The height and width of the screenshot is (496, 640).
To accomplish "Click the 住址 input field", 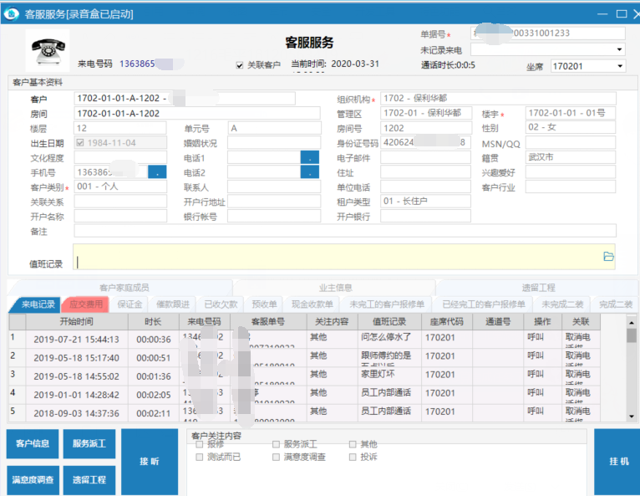I will (x=425, y=172).
